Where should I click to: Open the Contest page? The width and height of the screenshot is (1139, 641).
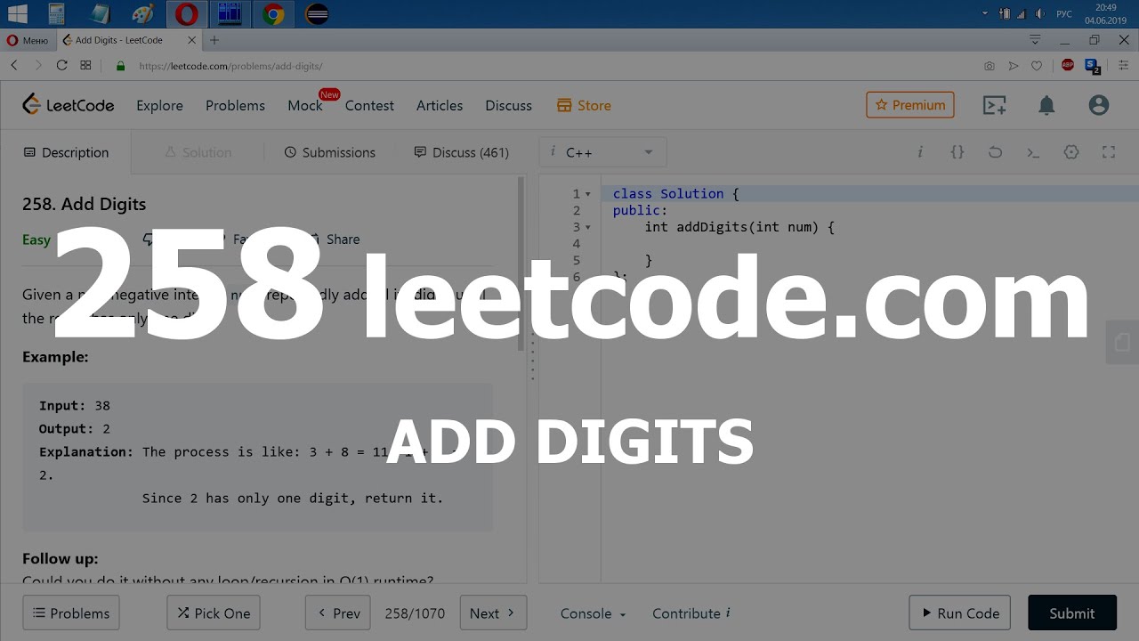(369, 105)
